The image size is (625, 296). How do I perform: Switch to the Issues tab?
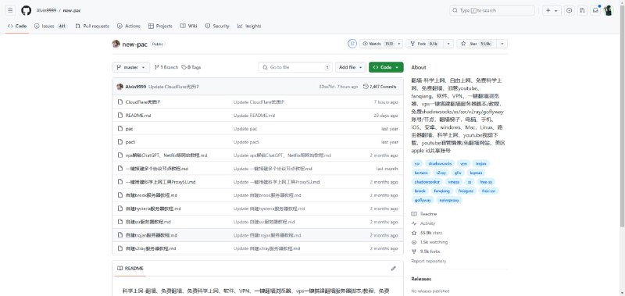50,26
